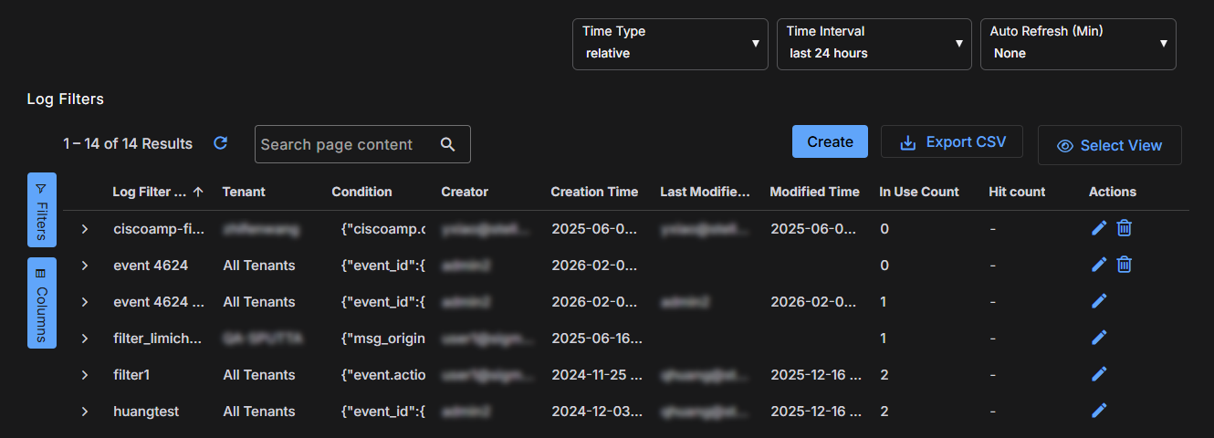
Task: Expand the huangtest row
Action: point(85,412)
